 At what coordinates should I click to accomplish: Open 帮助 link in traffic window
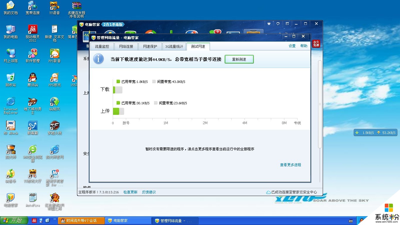[x=304, y=46]
